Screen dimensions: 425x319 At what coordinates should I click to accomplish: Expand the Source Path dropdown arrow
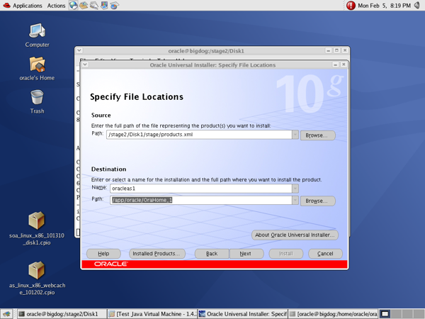click(x=295, y=135)
